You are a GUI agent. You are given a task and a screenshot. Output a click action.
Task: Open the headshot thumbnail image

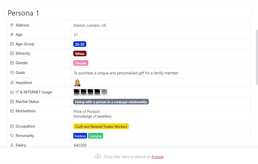coord(77,83)
